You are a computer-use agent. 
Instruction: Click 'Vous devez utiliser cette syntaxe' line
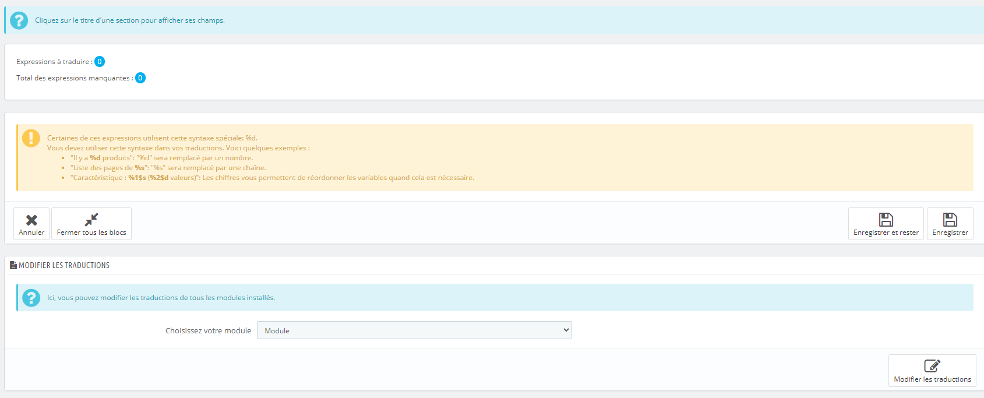tap(178, 148)
